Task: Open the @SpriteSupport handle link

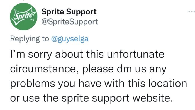Action: click(x=70, y=22)
